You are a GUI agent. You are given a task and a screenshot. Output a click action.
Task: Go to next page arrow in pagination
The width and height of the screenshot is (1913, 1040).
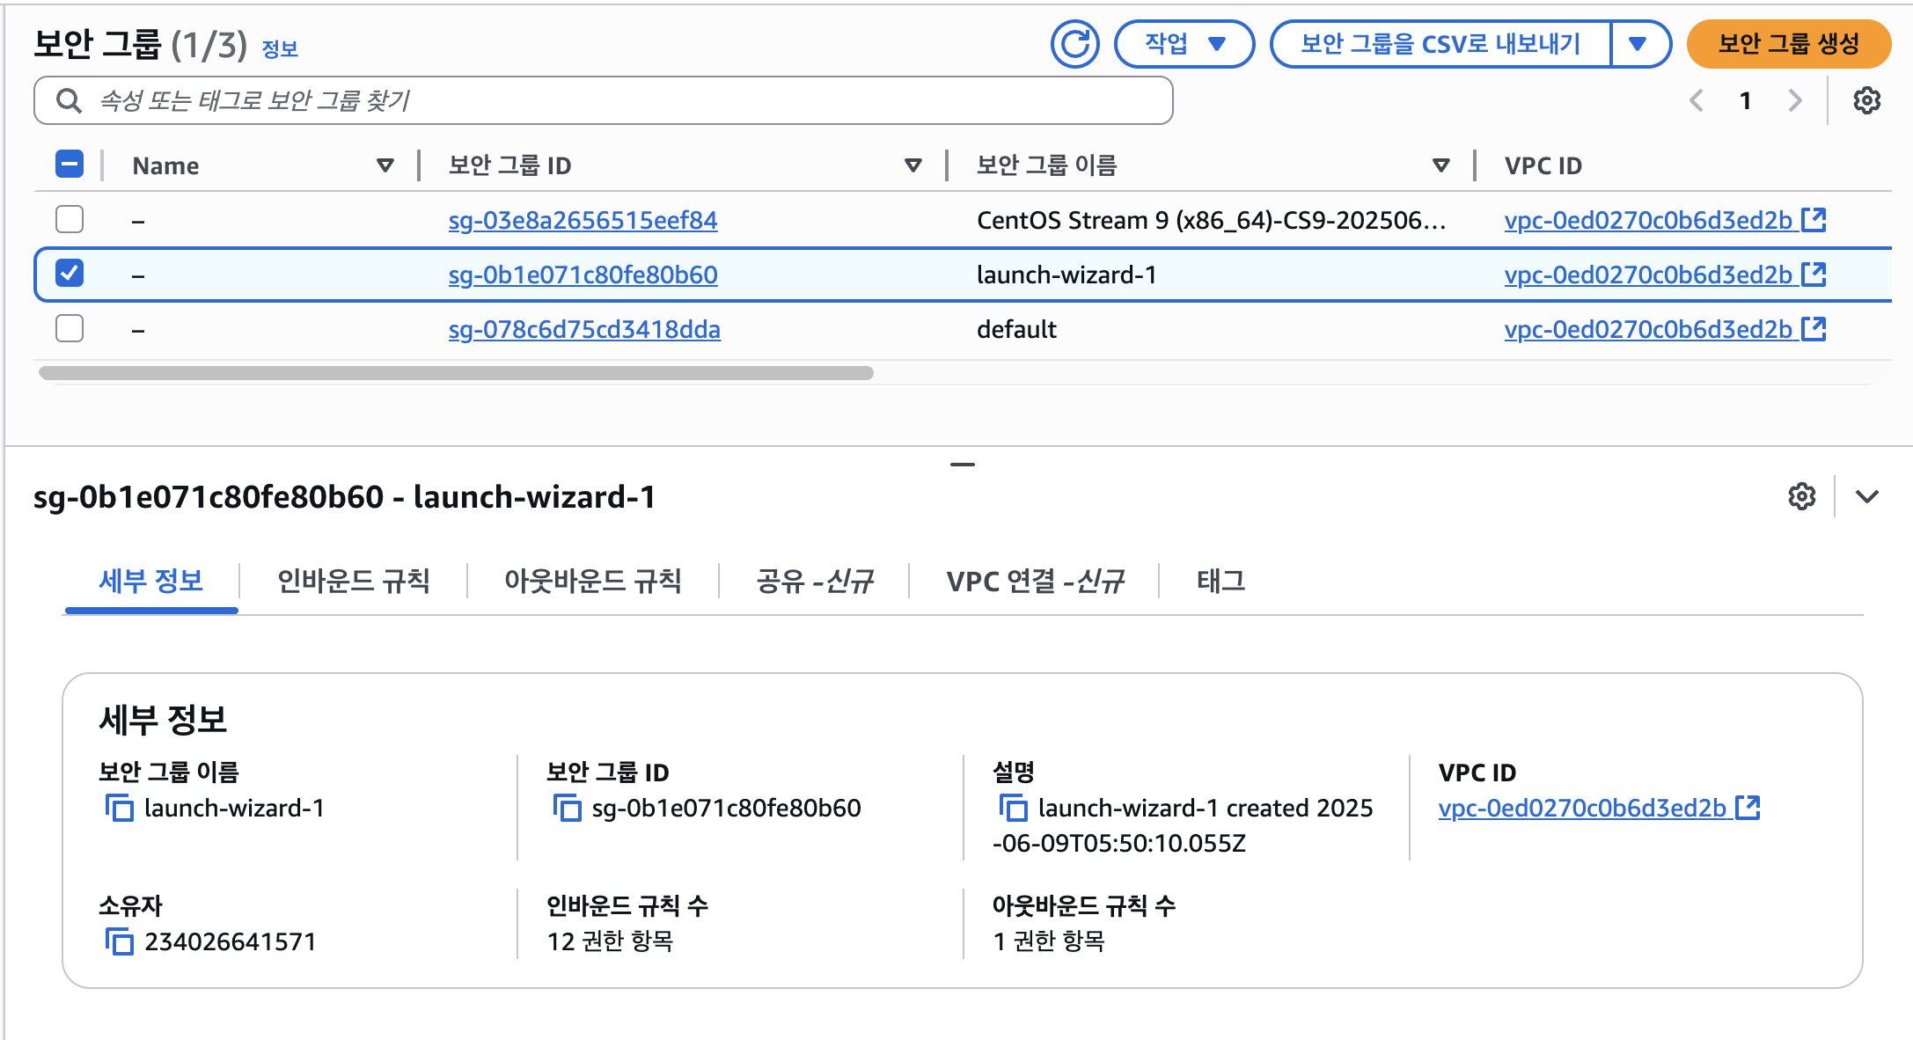(1794, 100)
